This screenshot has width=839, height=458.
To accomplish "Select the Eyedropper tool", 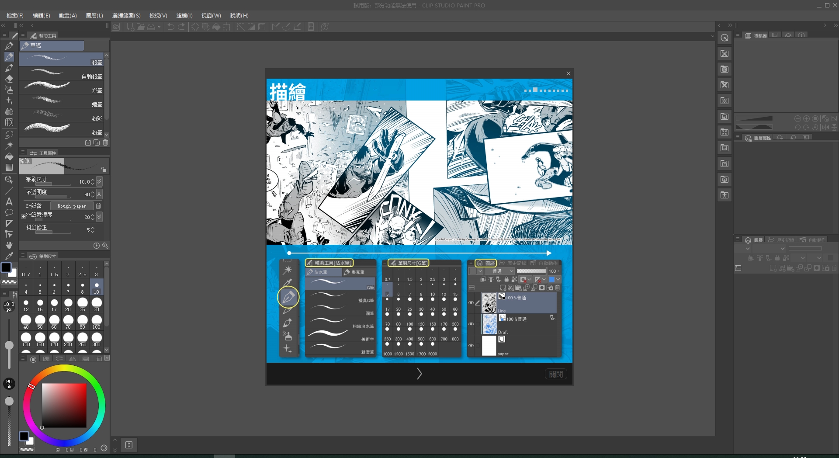I will (9, 256).
